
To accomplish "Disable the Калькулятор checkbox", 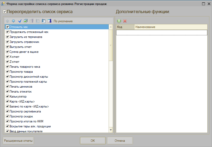I will click(x=7, y=97).
